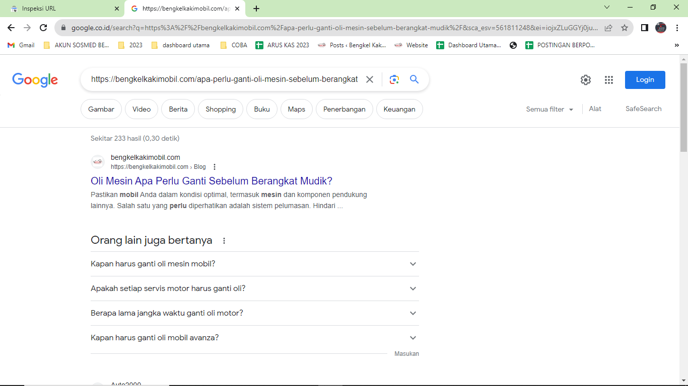
Task: Open the Alat search tools
Action: tap(595, 109)
